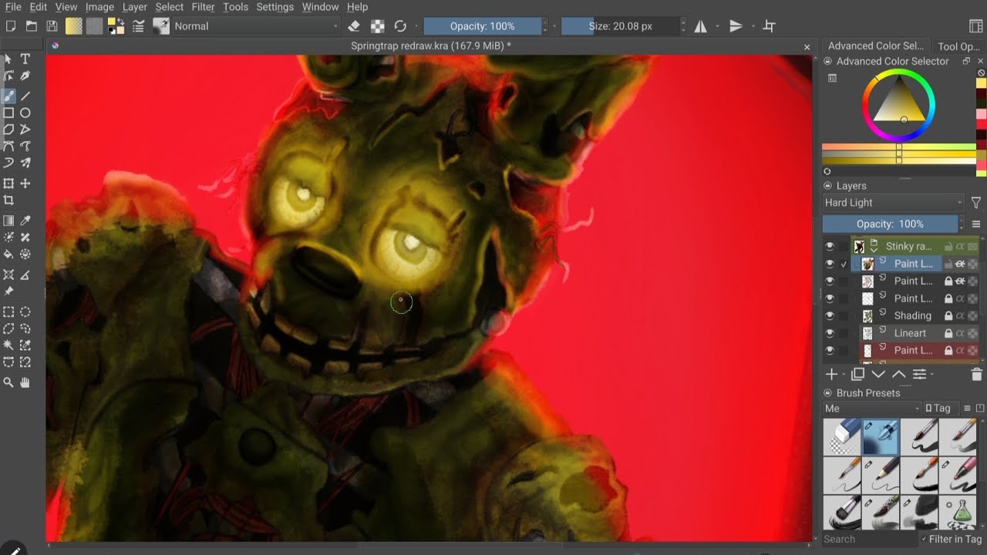Image resolution: width=987 pixels, height=555 pixels.
Task: Switch to the Tool Options tab
Action: click(958, 46)
